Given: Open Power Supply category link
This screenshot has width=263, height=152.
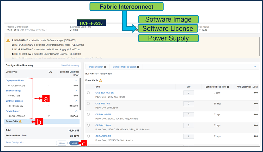Looking at the screenshot, I should coord(13,111).
